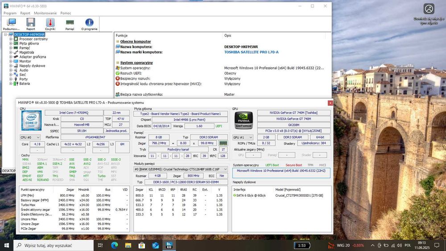The image size is (446, 251).
Task: Click the Intel HM86 (Lynx Point) chipset field
Action: (190, 119)
